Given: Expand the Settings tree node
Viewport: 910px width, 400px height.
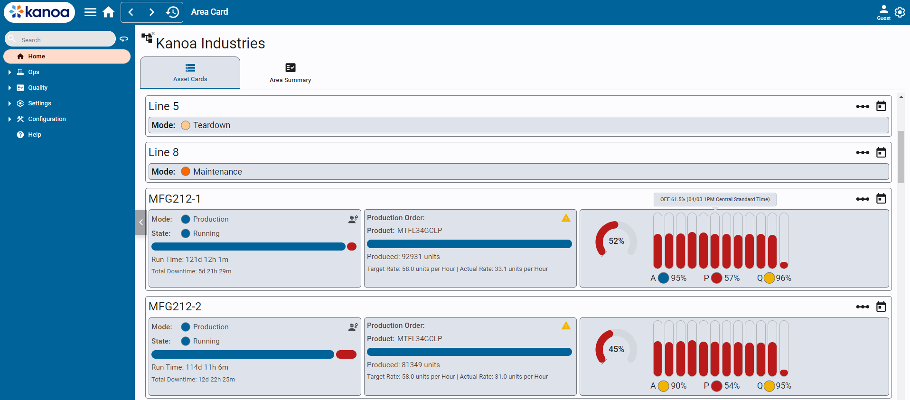Looking at the screenshot, I should tap(9, 103).
